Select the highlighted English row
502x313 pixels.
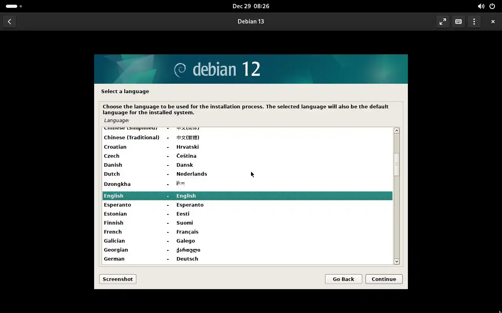tap(247, 196)
